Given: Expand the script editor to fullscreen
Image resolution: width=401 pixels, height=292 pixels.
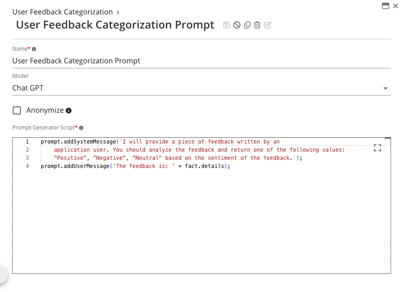Looking at the screenshot, I should 377,148.
